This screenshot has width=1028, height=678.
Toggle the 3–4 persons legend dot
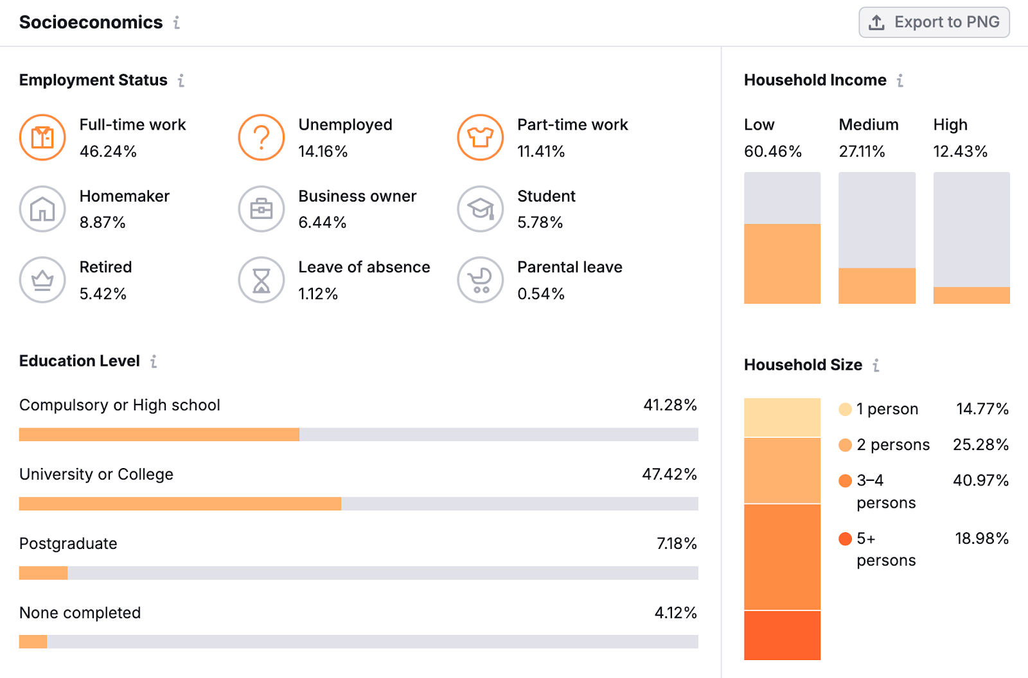click(844, 480)
